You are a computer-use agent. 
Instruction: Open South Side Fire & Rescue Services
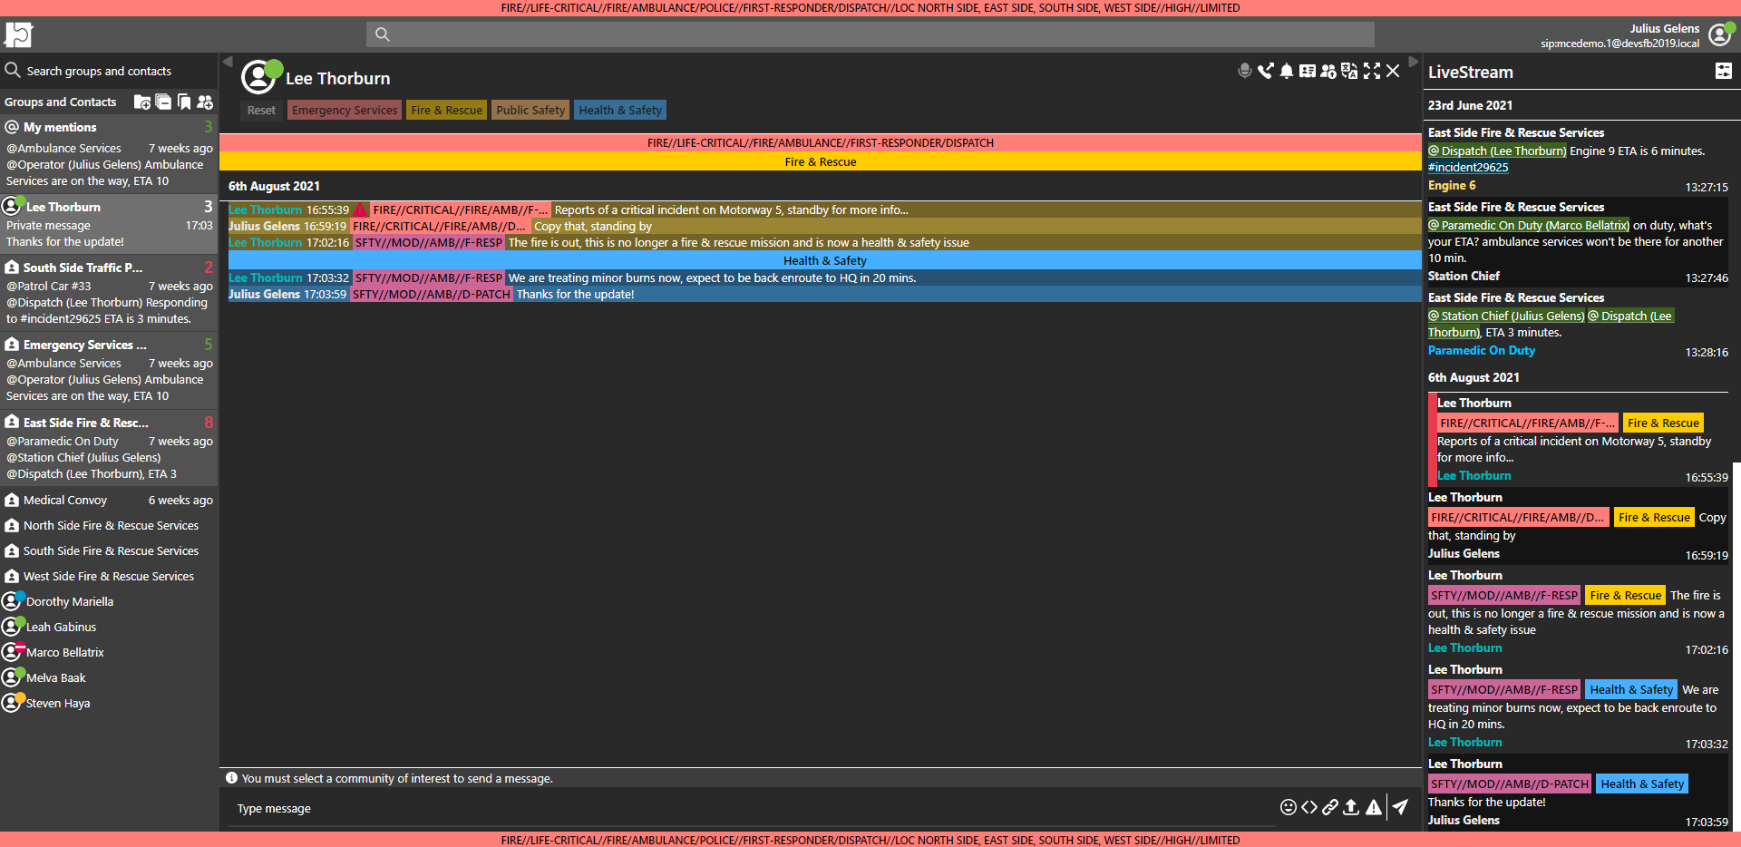(x=109, y=550)
